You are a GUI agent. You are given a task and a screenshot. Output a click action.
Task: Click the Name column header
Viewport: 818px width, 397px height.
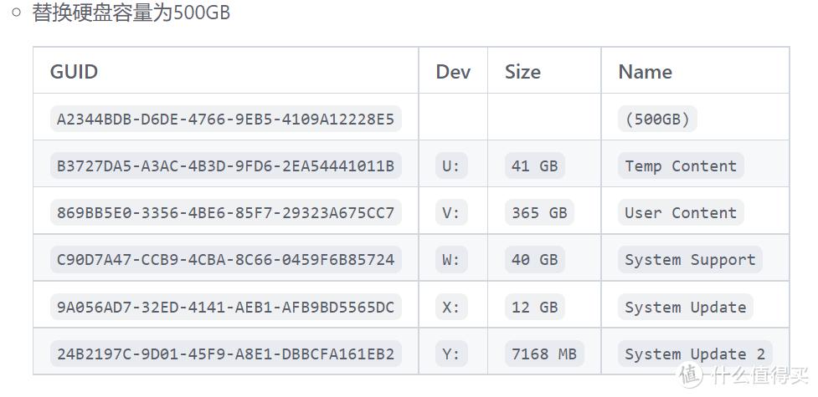pos(645,72)
